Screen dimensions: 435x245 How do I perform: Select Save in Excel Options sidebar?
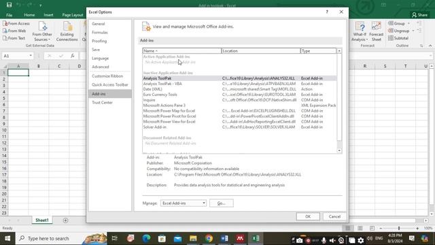point(110,50)
